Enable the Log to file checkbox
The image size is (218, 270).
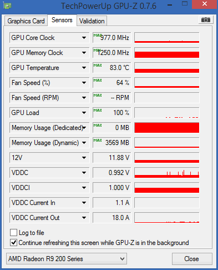[x=13, y=233]
